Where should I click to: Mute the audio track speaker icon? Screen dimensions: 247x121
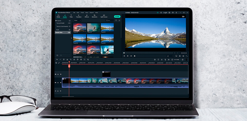(x=61, y=91)
